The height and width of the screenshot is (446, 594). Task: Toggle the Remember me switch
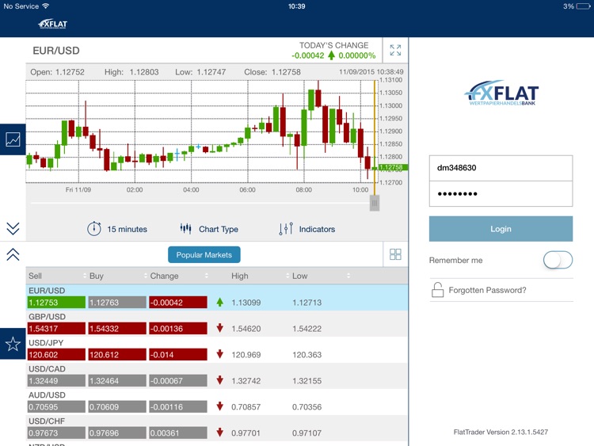pos(558,260)
